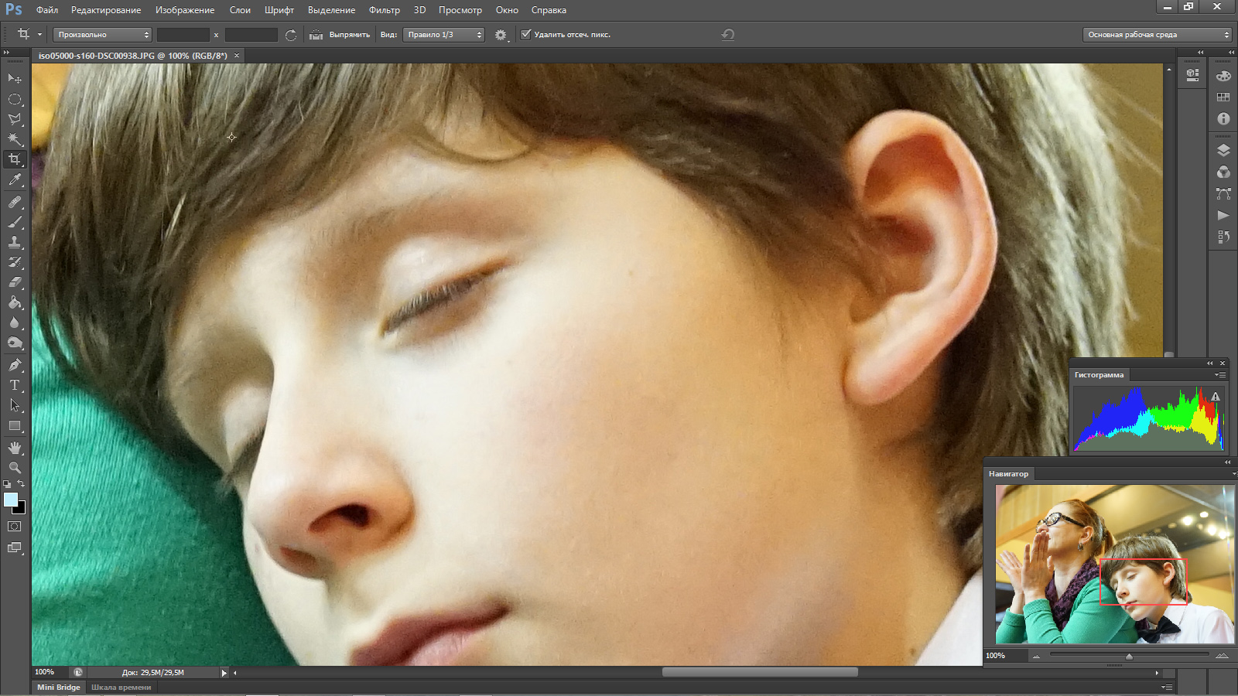Screen dimensions: 1238x696
Task: Click the Navigator preview thumbnail
Action: coord(1114,564)
